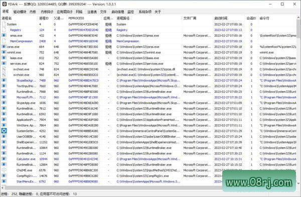Viewport: 301px width, 197px height.
Task: Click the services.exe process icon
Action: (x=4, y=64)
